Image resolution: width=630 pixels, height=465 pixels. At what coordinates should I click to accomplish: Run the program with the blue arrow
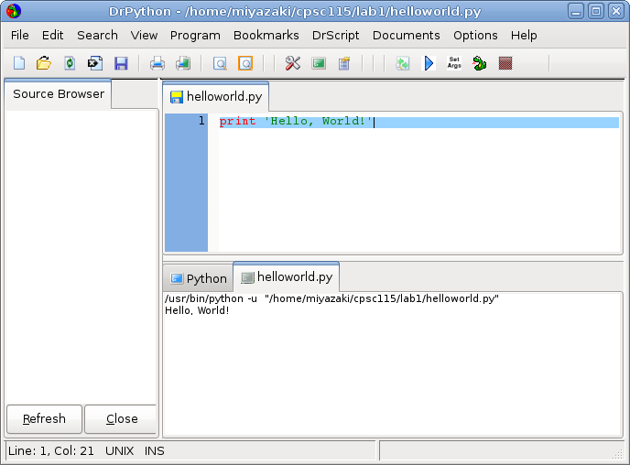point(429,63)
